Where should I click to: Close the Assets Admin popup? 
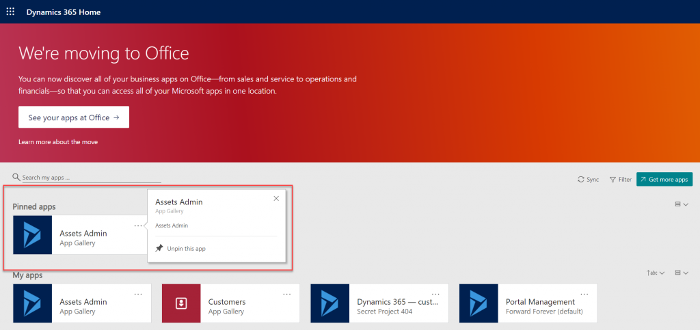click(276, 198)
